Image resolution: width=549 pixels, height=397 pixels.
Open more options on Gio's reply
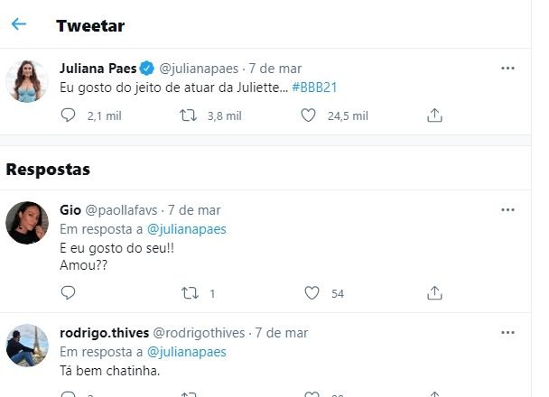point(507,210)
